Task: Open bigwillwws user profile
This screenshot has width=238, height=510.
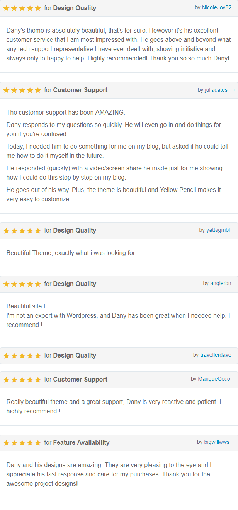Action: [217, 442]
